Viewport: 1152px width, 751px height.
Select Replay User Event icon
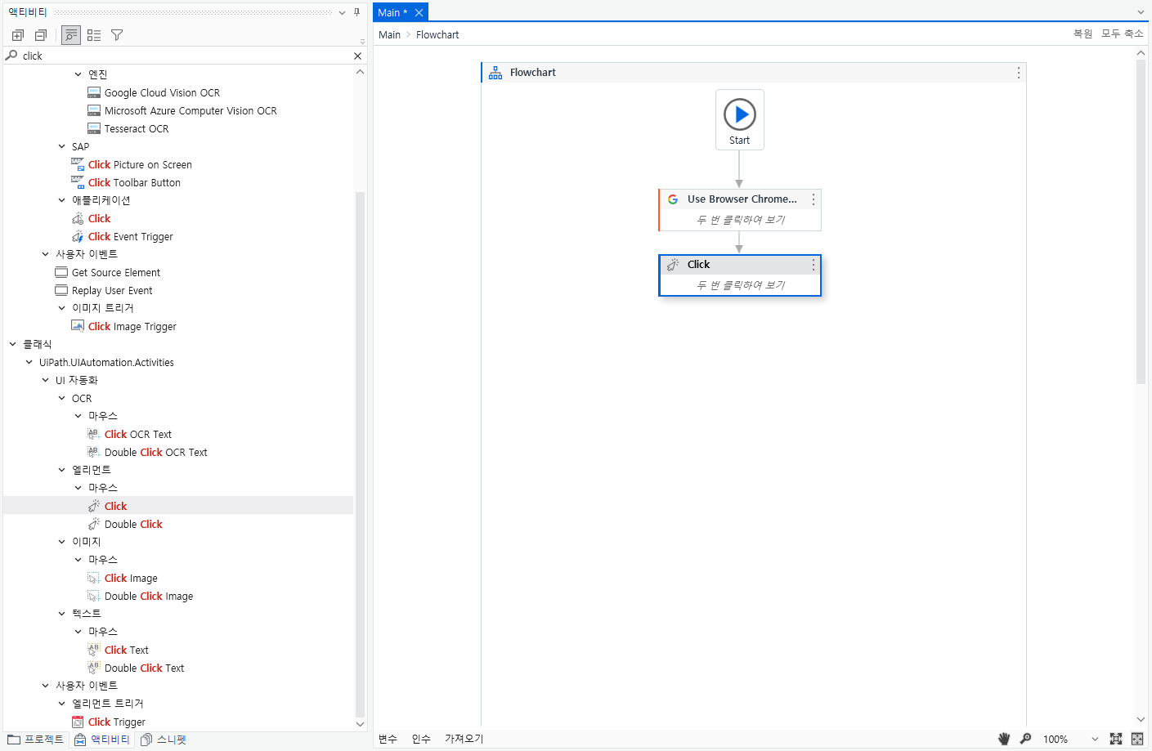click(61, 290)
